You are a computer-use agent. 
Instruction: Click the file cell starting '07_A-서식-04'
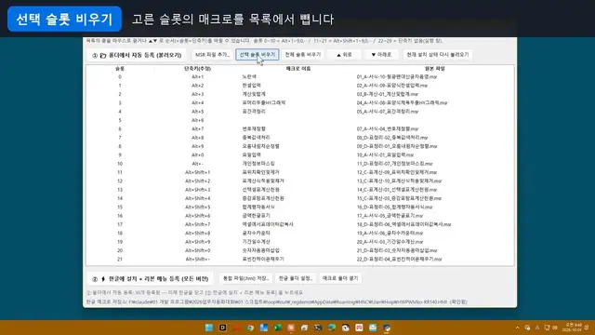(x=387, y=129)
